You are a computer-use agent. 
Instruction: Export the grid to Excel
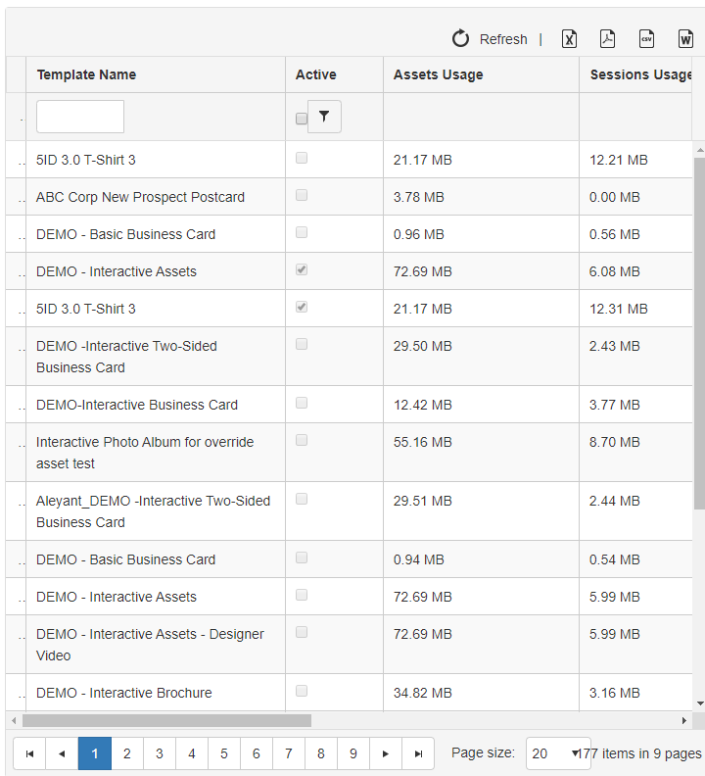[x=569, y=39]
